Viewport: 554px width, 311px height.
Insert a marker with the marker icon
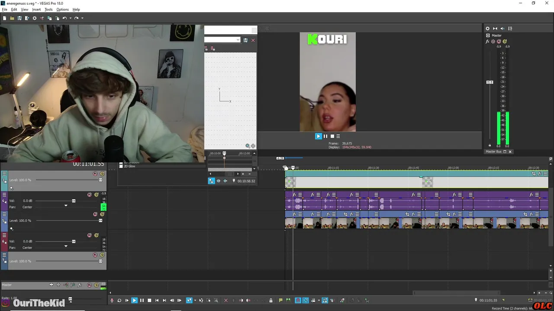coord(280,300)
